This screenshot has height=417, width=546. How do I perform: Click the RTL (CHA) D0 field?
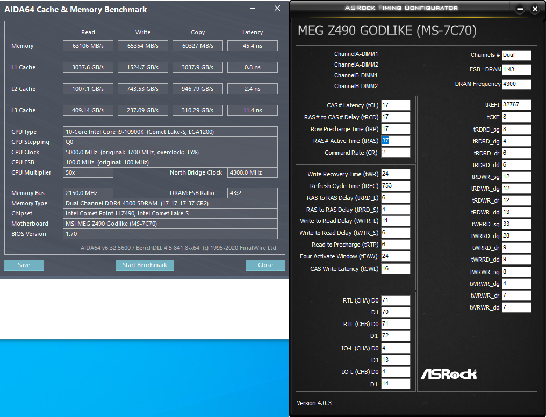point(396,300)
